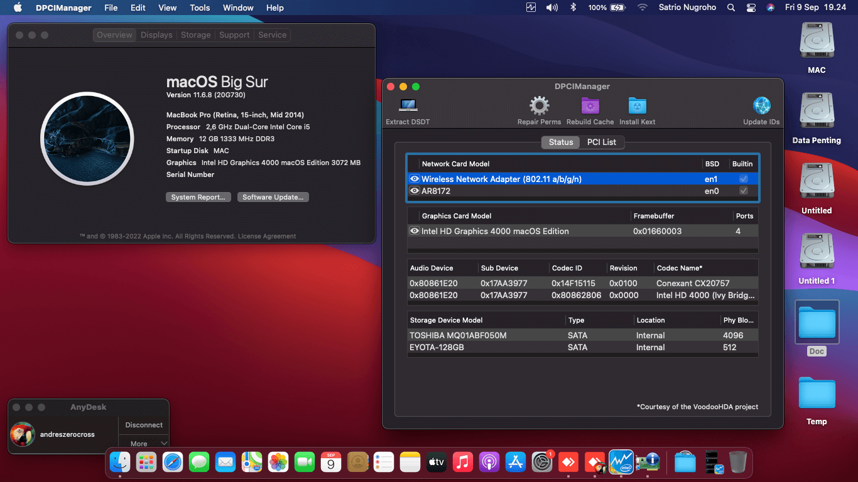Select the Status tab in DPCIManager
Screen dimensions: 858x482
(561, 142)
